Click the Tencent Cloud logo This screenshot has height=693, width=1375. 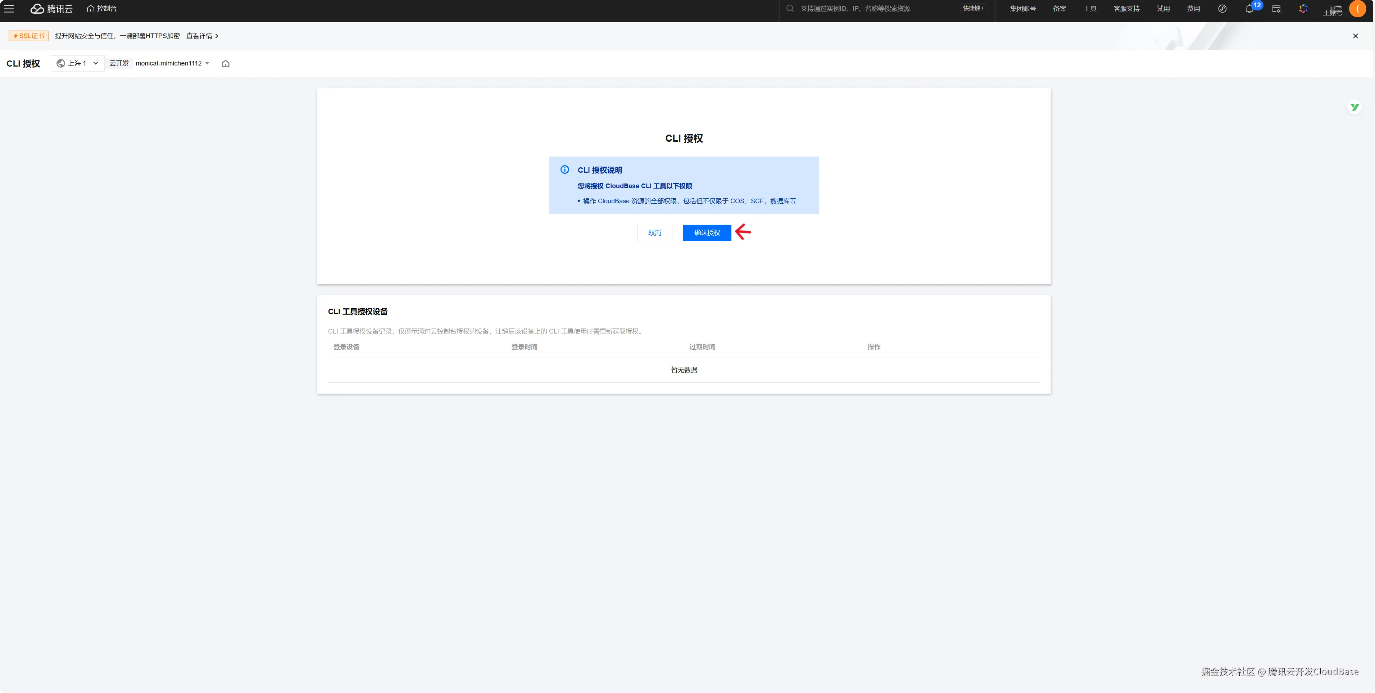[51, 9]
